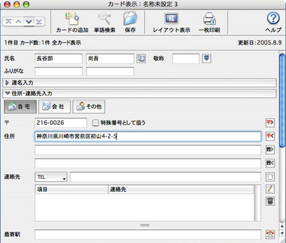Viewport: 286px width, 243px height.
Task: Select the その他 address tab
Action: pyautogui.click(x=89, y=107)
